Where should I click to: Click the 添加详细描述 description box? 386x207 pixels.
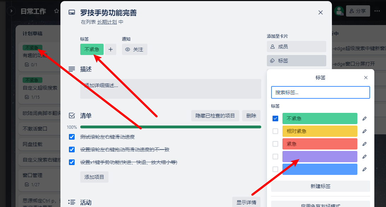[x=171, y=89]
